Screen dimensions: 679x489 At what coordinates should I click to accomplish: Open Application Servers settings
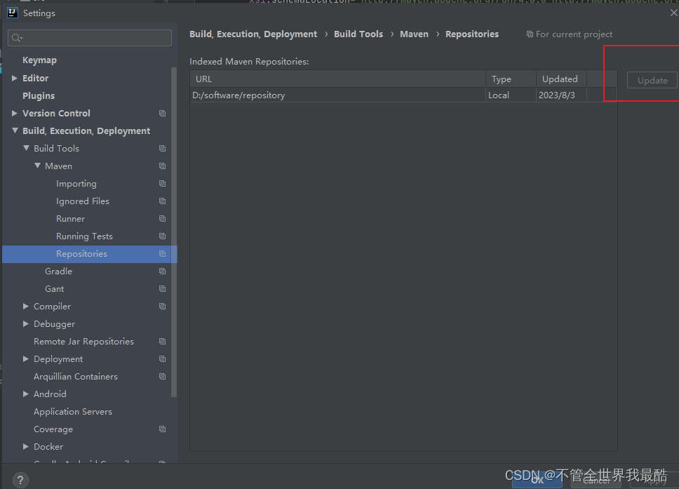pos(73,411)
